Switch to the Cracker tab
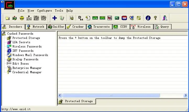This screenshot has width=189, height=112. pyautogui.click(x=76, y=27)
